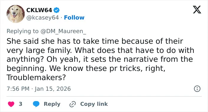Open the @DM_Maureen_ mentioned profile
This screenshot has width=208, height=112.
tap(63, 31)
